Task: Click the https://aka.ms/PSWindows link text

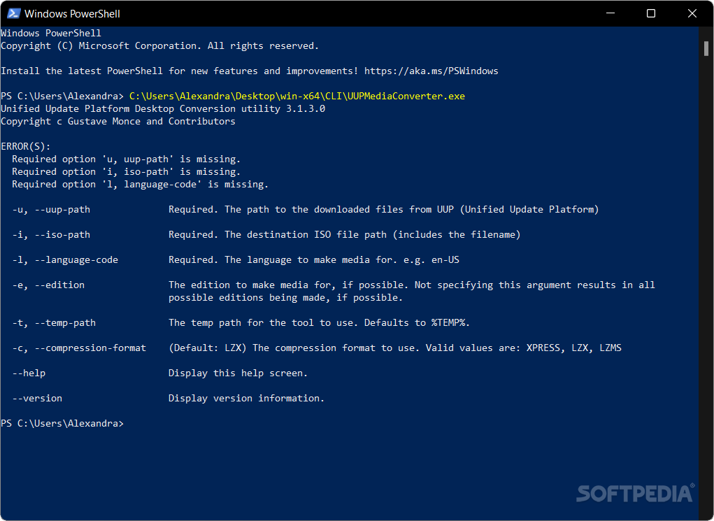Action: coord(431,71)
